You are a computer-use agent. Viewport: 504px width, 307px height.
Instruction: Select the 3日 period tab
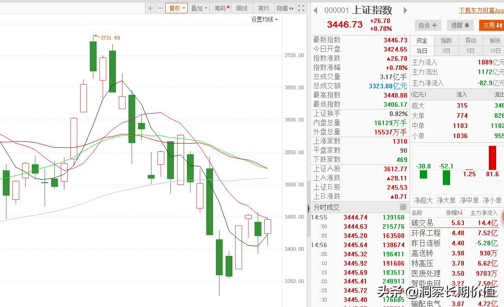tap(446, 51)
